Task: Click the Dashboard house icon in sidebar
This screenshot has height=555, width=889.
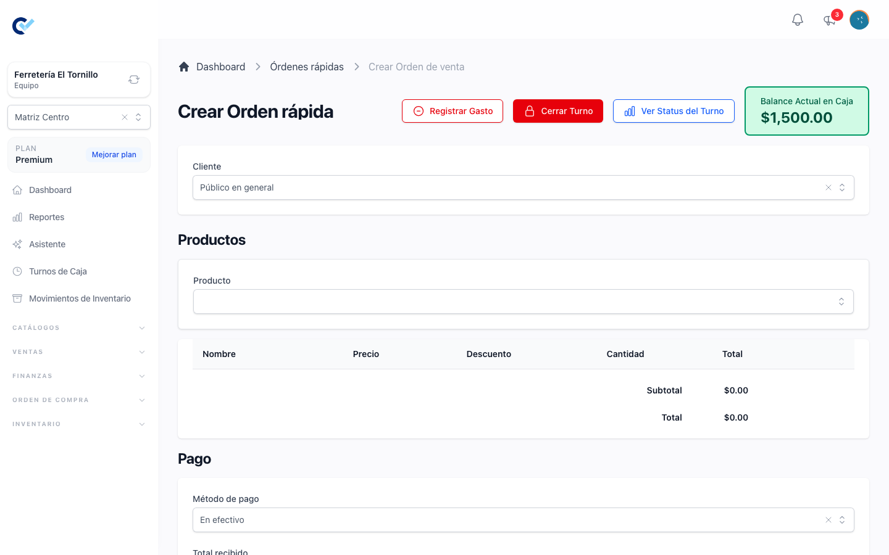Action: (x=17, y=190)
